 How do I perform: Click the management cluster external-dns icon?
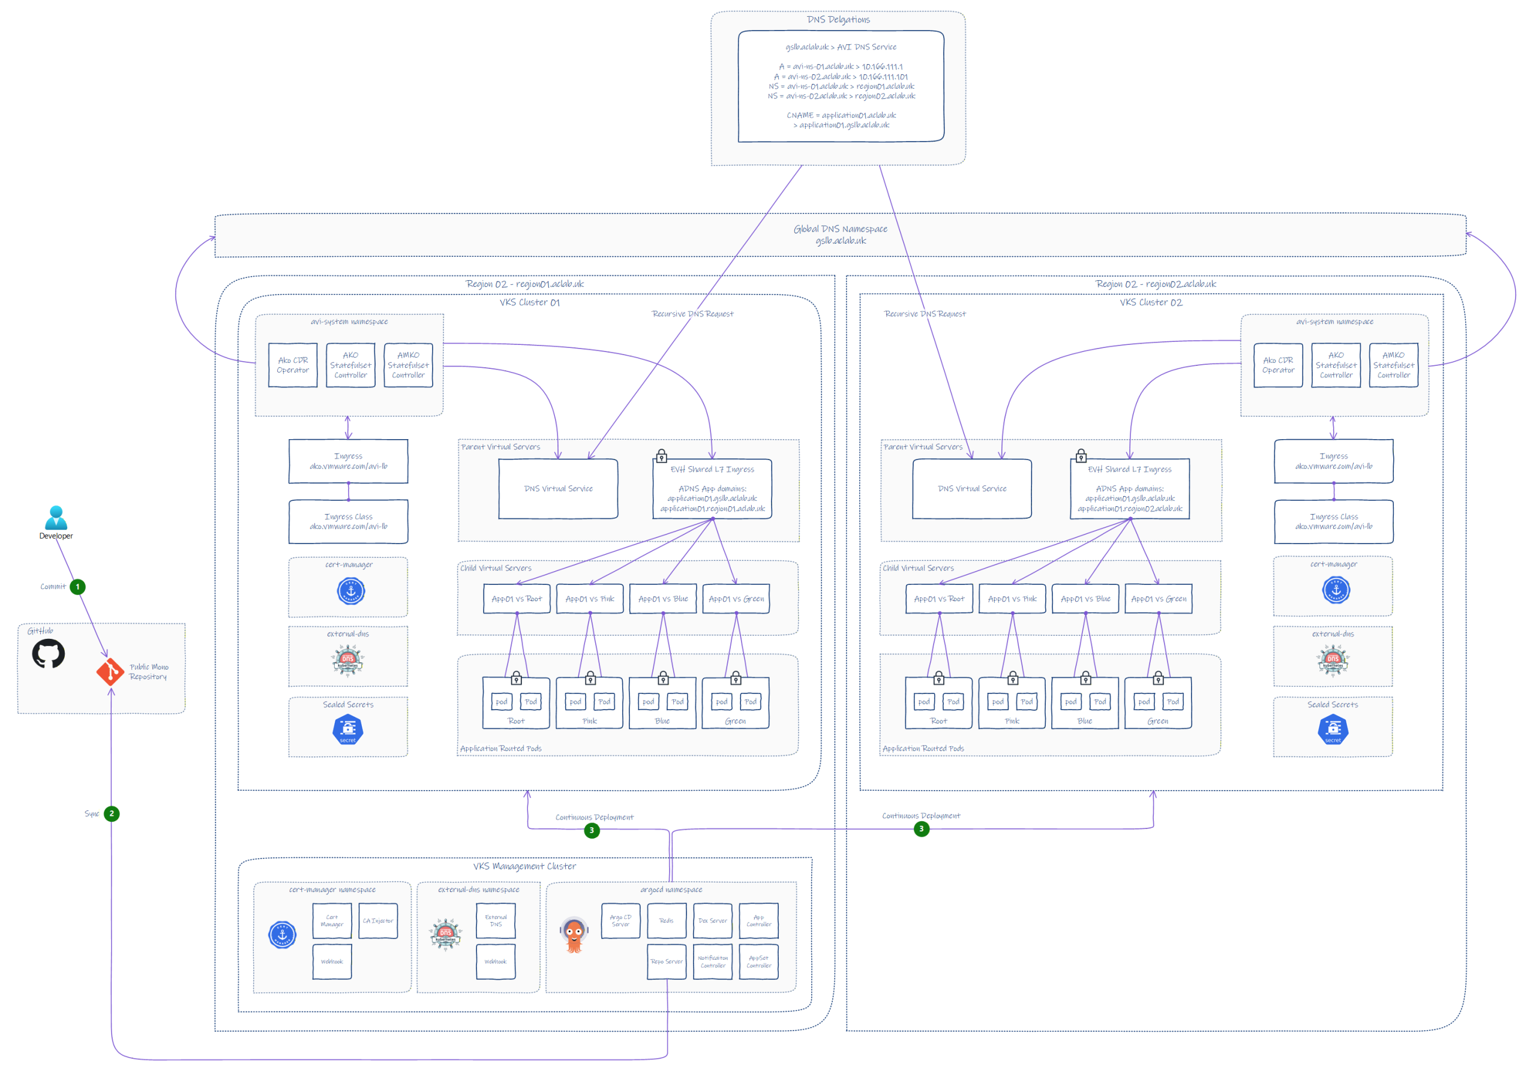(445, 933)
